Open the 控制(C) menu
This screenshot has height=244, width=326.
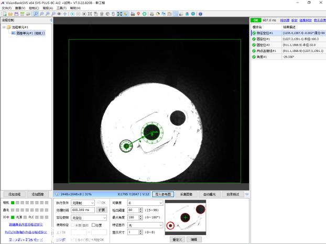coord(34,8)
